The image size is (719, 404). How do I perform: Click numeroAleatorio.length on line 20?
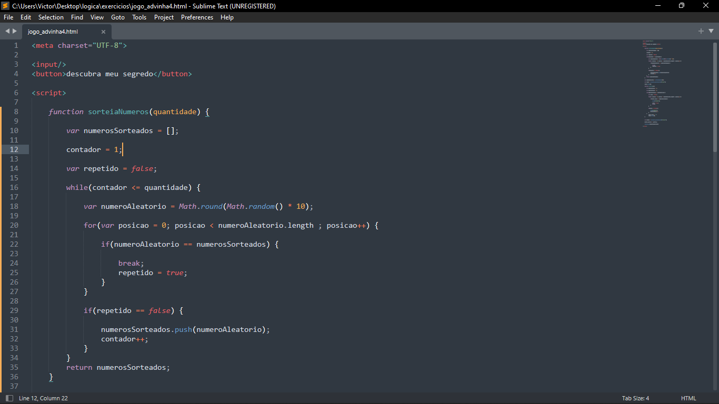[x=266, y=225]
